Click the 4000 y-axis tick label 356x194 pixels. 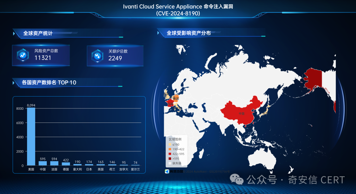click(x=20, y=137)
